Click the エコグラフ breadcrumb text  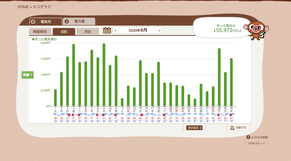click(x=42, y=7)
